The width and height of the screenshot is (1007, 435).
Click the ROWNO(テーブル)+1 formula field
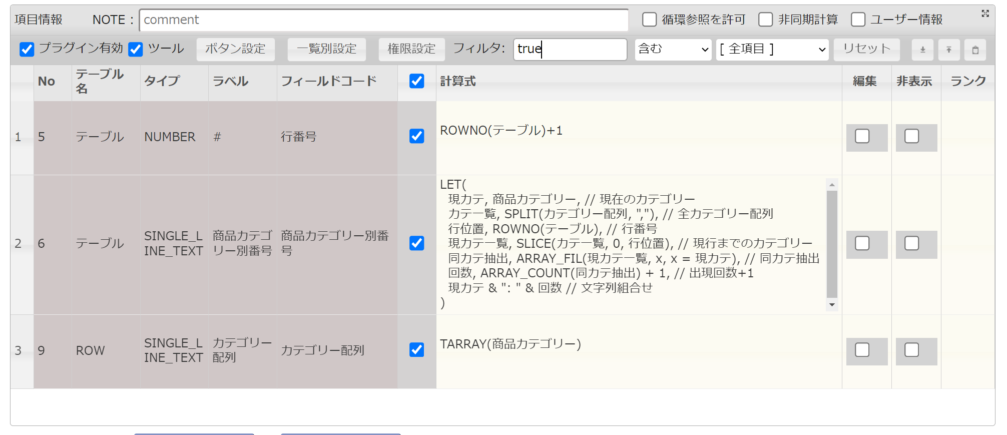click(x=639, y=138)
